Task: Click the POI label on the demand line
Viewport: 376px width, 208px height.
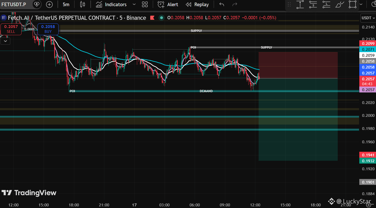Action: click(72, 91)
